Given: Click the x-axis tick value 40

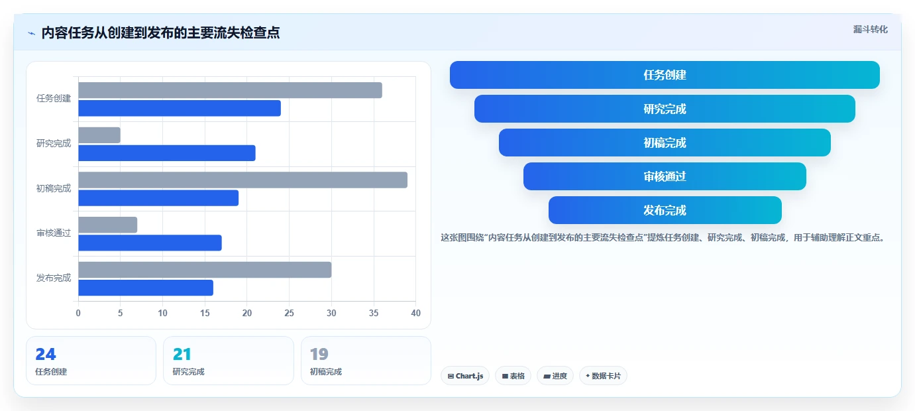Looking at the screenshot, I should [x=416, y=313].
